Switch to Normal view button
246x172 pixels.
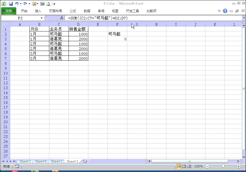[x=179, y=166]
